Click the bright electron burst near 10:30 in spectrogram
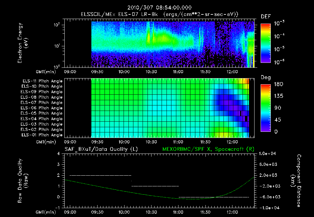314x217 pixels. [149, 37]
